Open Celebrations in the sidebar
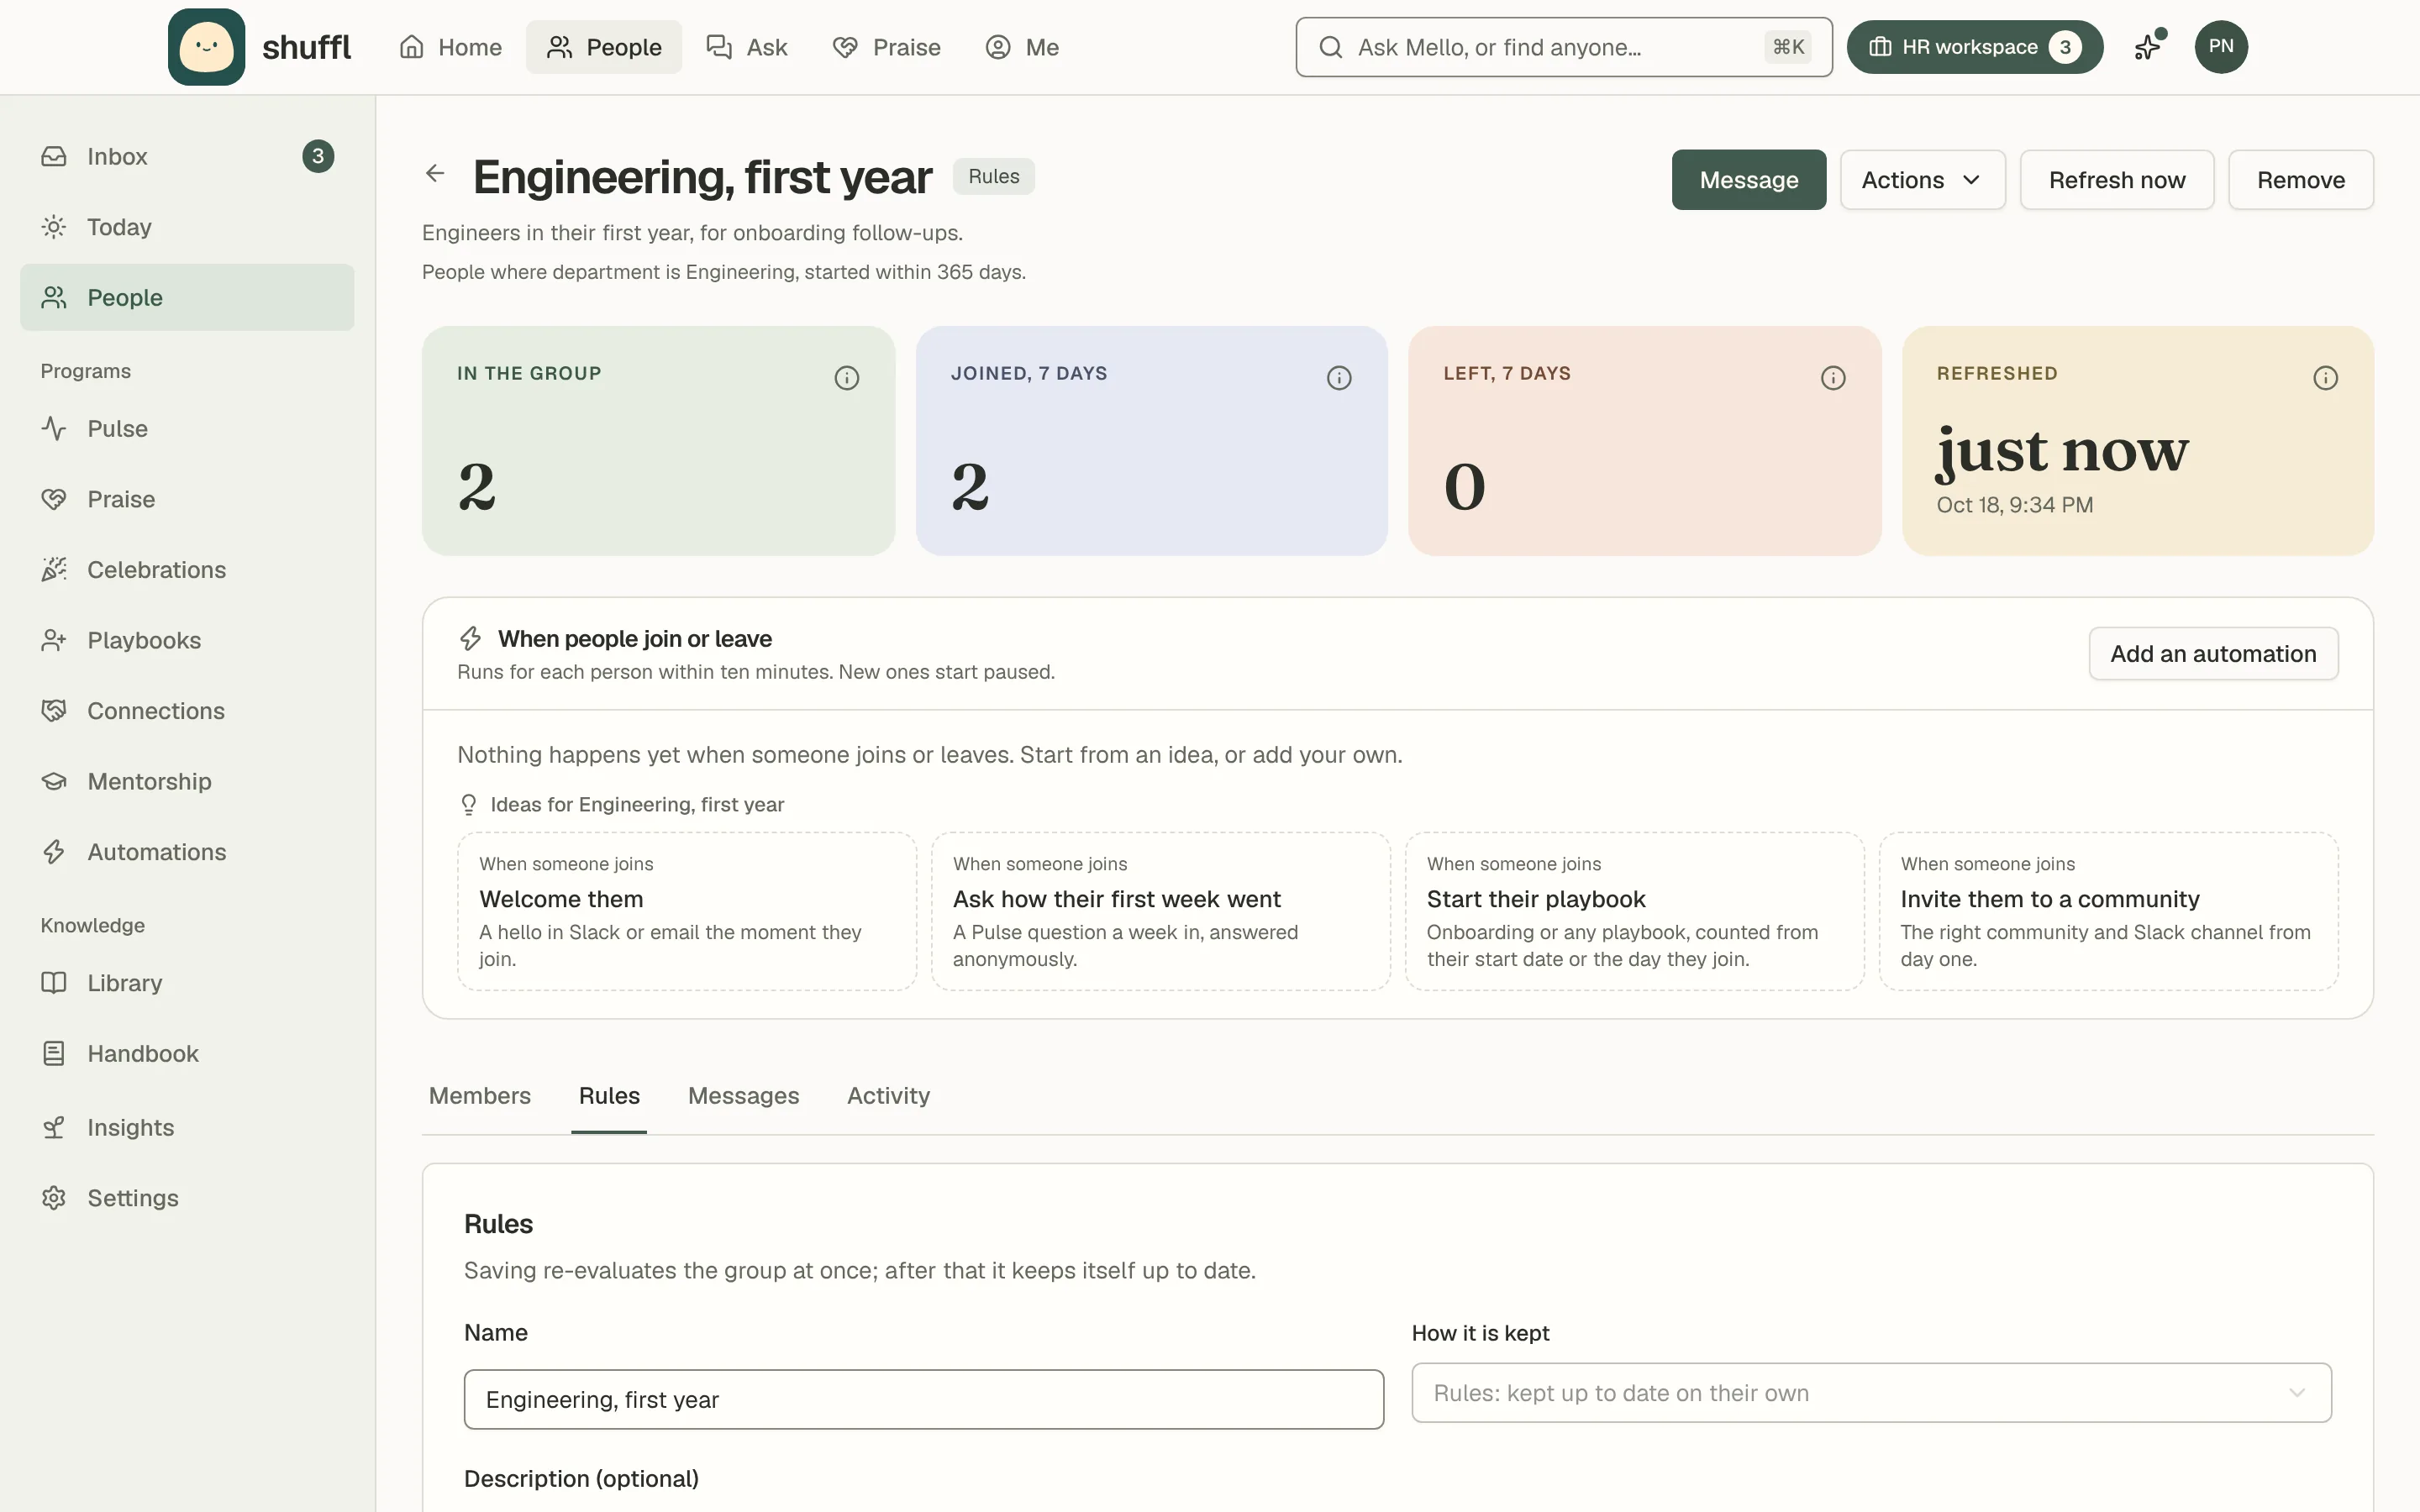The height and width of the screenshot is (1512, 2420). point(187,570)
